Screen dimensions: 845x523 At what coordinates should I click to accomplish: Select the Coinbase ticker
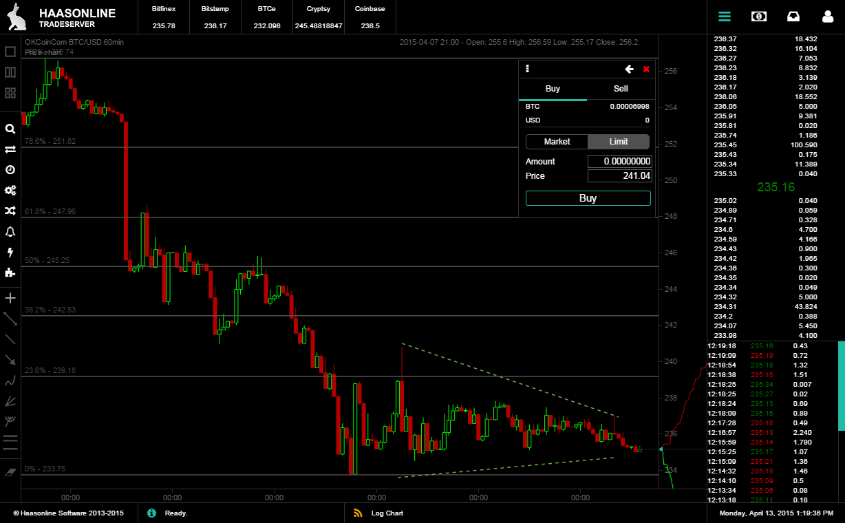coord(370,17)
